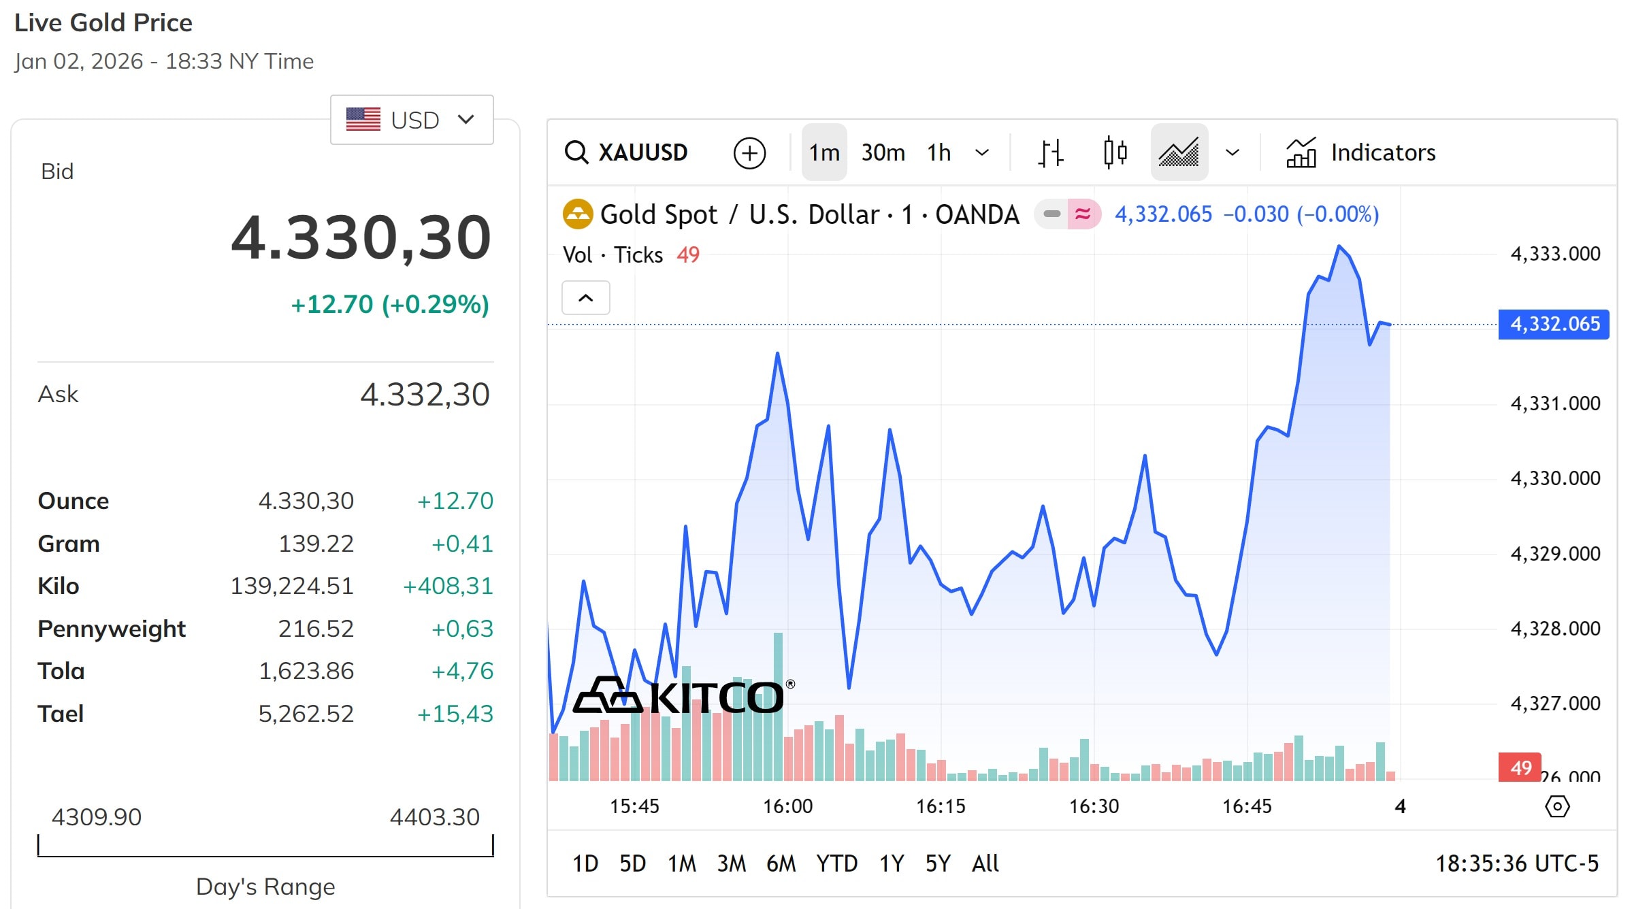Open the USD currency selector
1632x909 pixels.
(x=411, y=120)
